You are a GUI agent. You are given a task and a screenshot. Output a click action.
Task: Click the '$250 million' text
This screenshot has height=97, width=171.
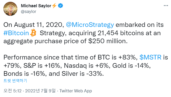coord(108,41)
